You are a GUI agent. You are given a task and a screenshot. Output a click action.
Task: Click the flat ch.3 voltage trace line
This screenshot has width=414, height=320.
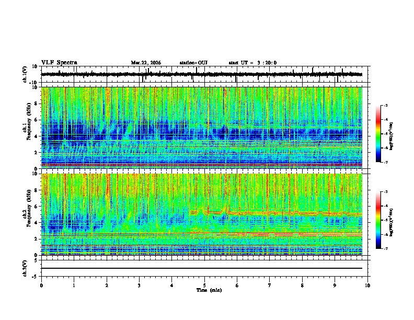click(202, 268)
